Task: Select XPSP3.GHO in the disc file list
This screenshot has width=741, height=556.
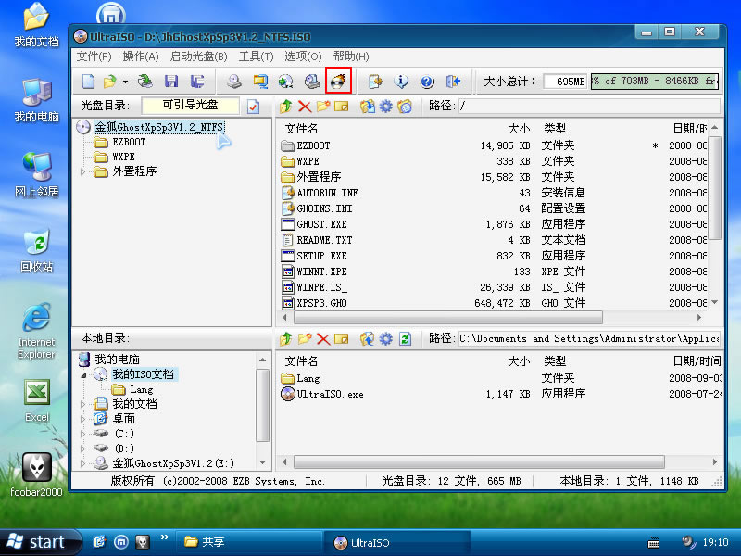Action: (321, 303)
